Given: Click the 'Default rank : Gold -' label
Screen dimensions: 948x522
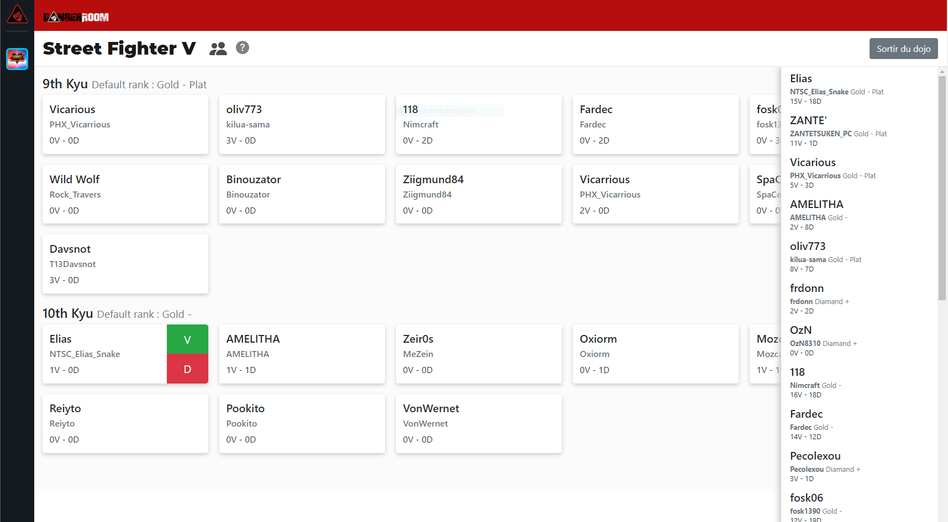Looking at the screenshot, I should click(144, 315).
